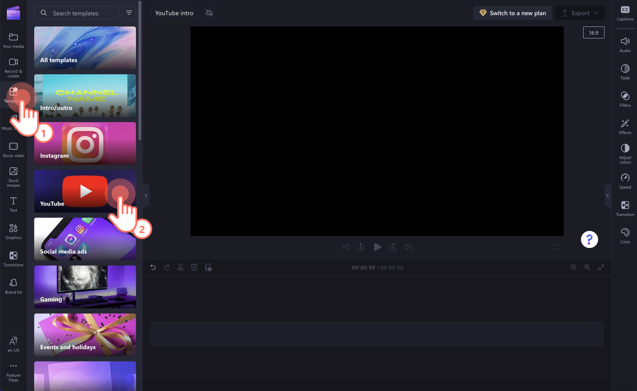Play the video preview

point(377,247)
